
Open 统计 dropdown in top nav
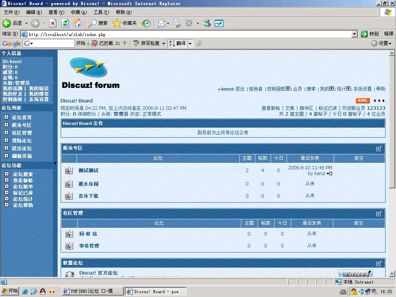point(348,89)
